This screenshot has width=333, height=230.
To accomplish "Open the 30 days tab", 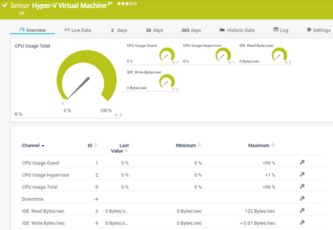I will (154, 30).
